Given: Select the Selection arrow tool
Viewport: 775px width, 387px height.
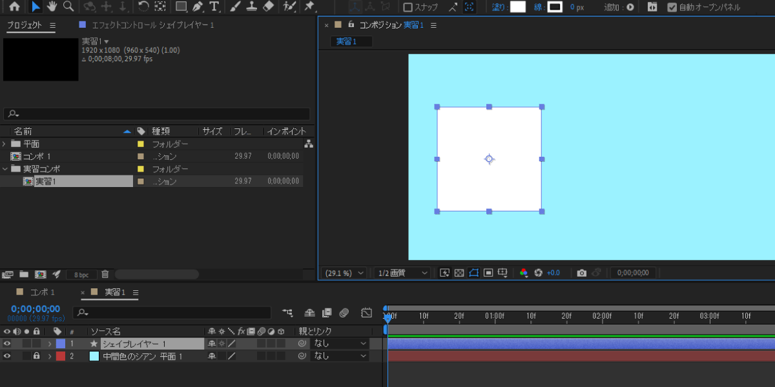Looking at the screenshot, I should [x=36, y=7].
